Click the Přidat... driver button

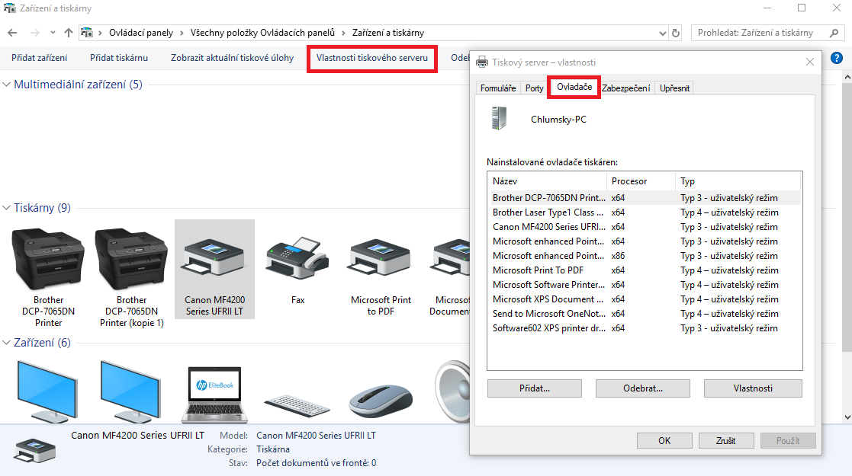click(x=535, y=388)
